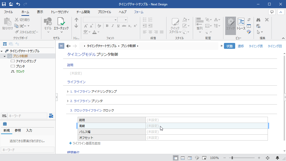Open the font color dropdown arrow
286x161 pixels.
point(99,32)
